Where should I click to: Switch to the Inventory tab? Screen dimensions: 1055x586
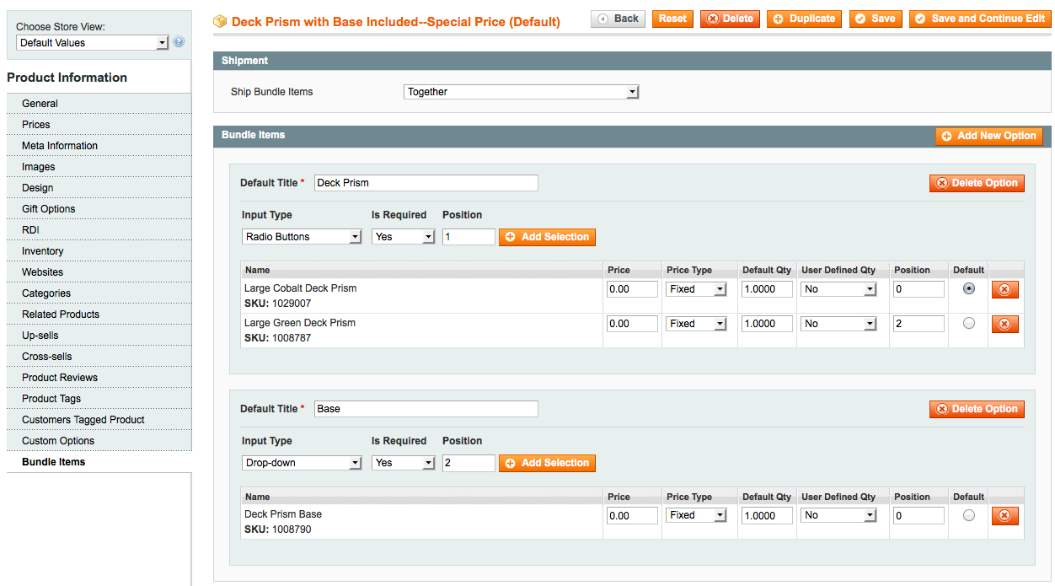click(99, 251)
